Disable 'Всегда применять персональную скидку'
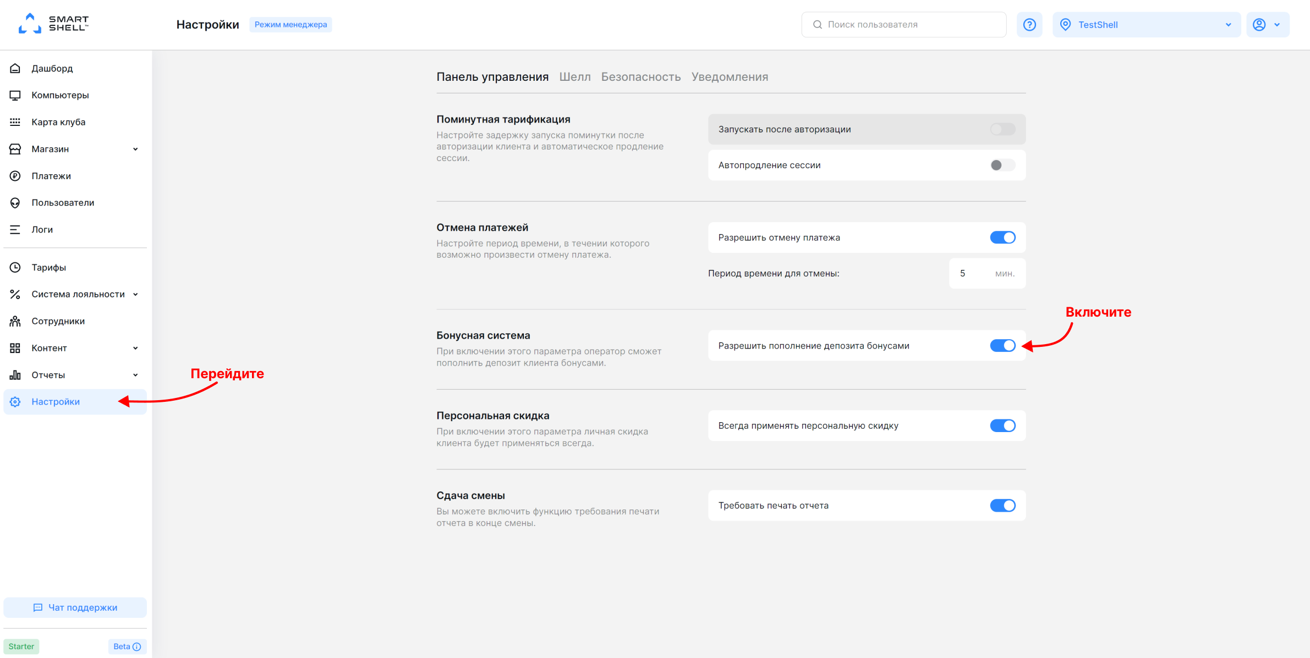The width and height of the screenshot is (1310, 658). tap(1002, 425)
